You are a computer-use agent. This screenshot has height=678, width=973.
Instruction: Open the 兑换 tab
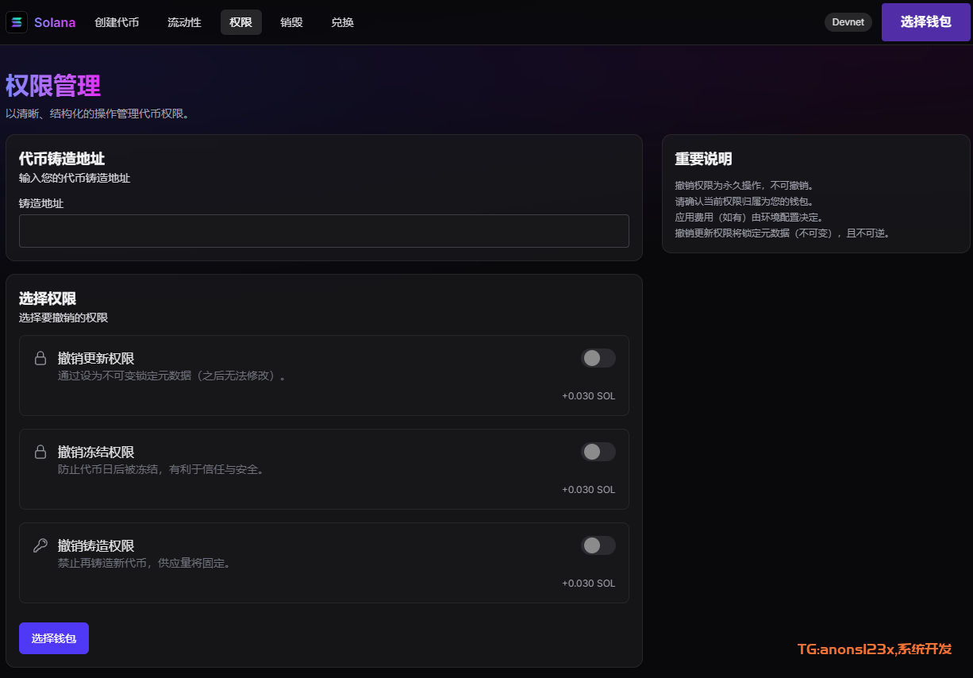click(342, 22)
